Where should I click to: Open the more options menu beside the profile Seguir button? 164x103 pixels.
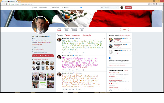[131, 29]
